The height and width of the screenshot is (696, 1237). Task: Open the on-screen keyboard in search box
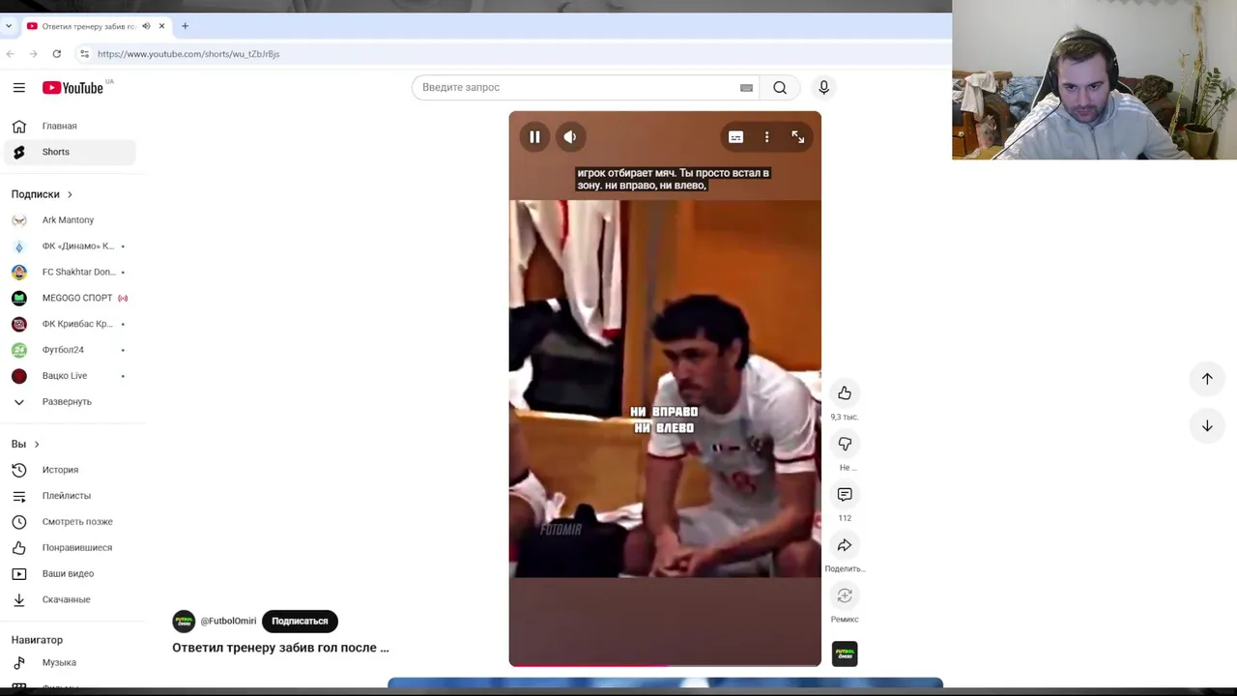[x=746, y=87]
